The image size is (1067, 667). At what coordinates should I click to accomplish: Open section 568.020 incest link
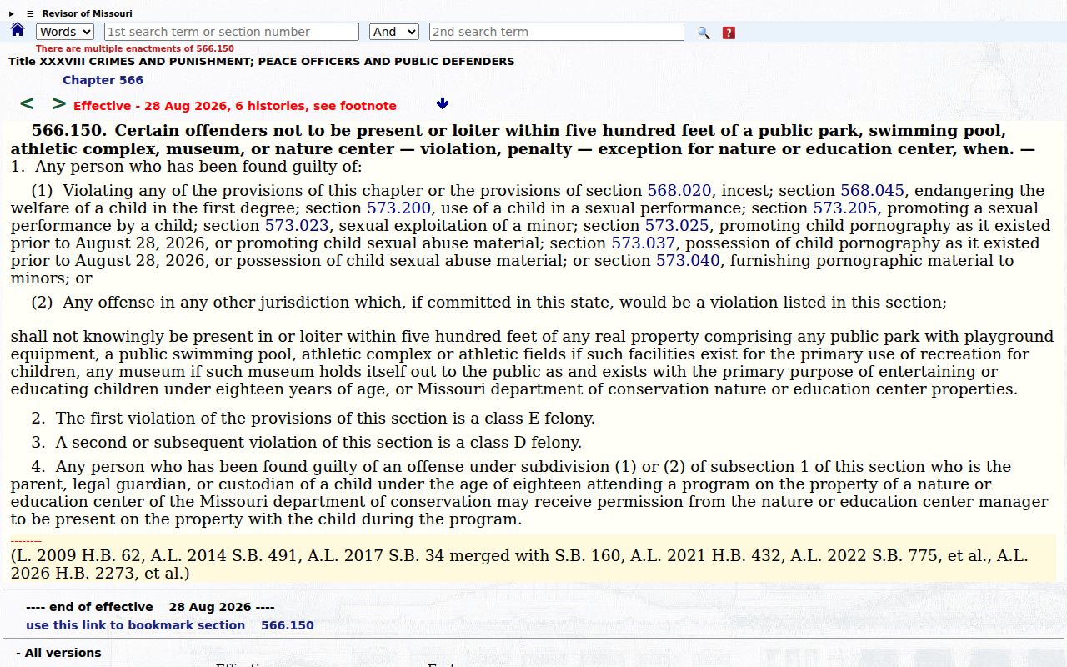[679, 190]
